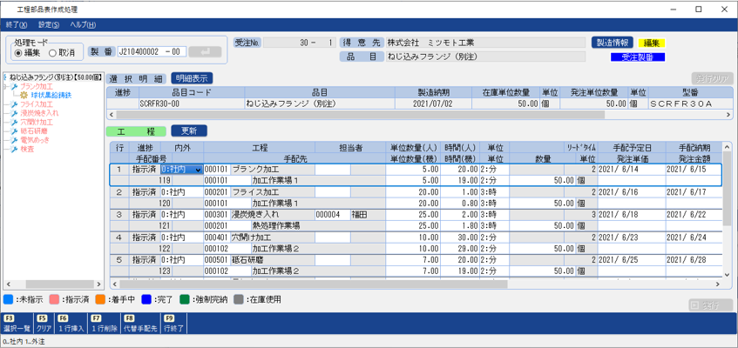Select the 取消 processing mode radio button
Screen dimensions: 738x348
(52, 52)
